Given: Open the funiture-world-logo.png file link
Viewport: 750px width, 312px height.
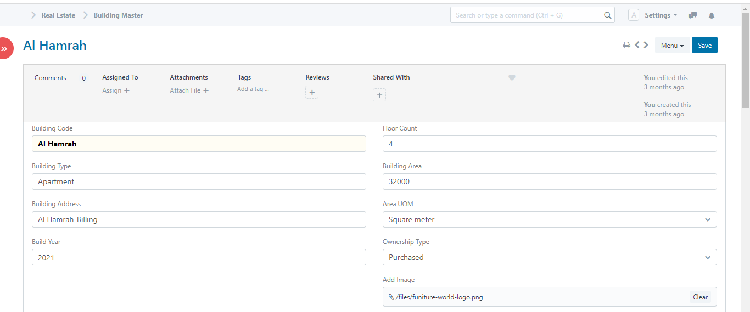Looking at the screenshot, I should tap(439, 297).
